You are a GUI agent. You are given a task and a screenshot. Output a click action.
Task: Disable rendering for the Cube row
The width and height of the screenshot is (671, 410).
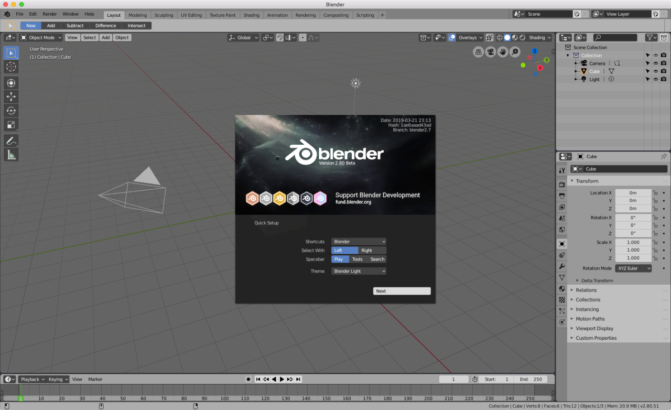(x=664, y=71)
